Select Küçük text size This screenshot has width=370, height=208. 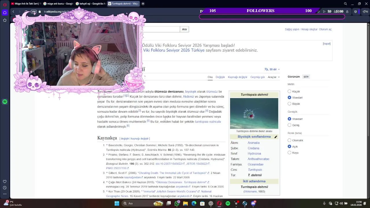[289, 91]
